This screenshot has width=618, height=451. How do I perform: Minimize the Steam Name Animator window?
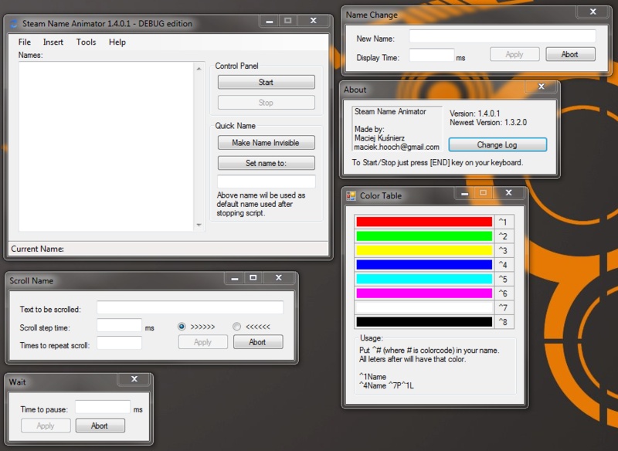(270, 21)
